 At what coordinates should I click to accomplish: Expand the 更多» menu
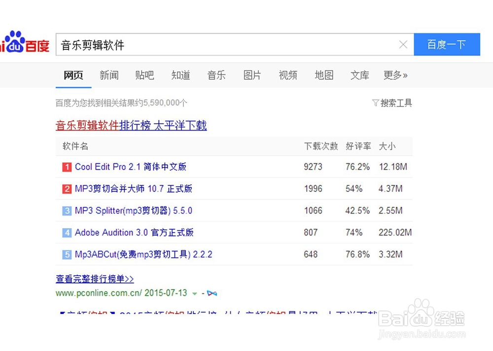[395, 75]
